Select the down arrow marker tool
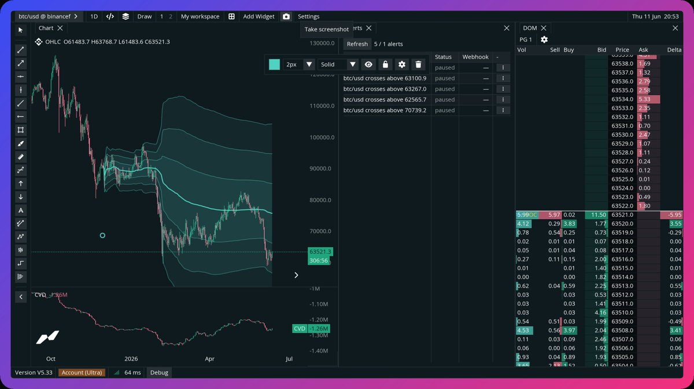The width and height of the screenshot is (694, 389). pyautogui.click(x=21, y=197)
